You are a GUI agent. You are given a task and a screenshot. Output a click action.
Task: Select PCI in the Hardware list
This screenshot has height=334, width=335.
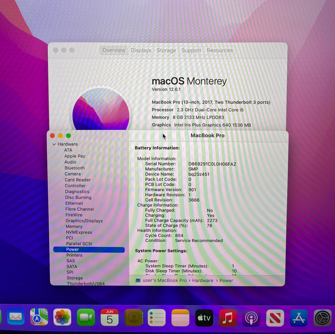[70, 238]
